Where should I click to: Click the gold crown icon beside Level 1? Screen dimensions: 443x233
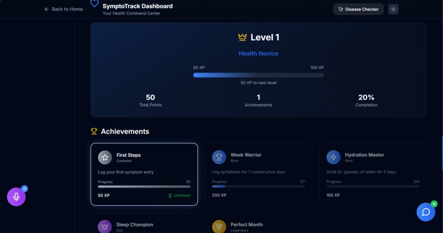pos(242,37)
